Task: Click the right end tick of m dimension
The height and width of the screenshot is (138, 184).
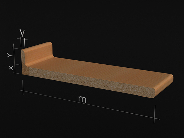Action: (x=155, y=114)
